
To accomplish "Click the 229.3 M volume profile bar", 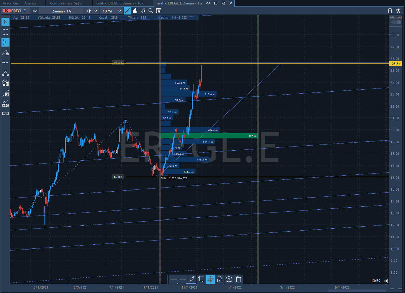I will pos(190,130).
